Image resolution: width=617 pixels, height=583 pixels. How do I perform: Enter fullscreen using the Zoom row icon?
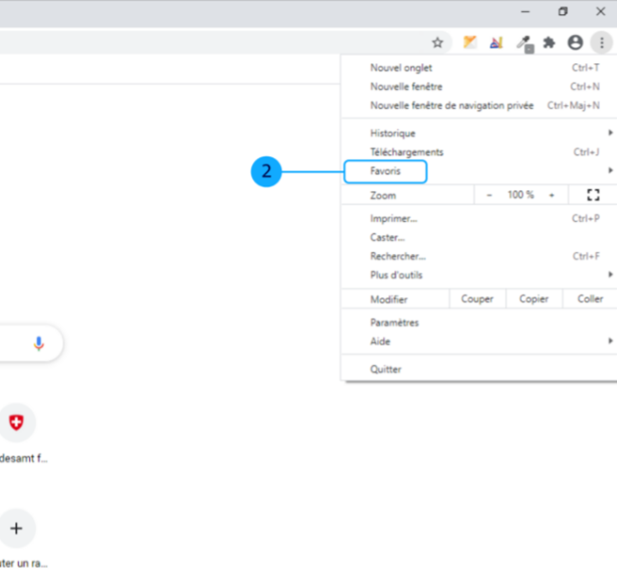[593, 195]
